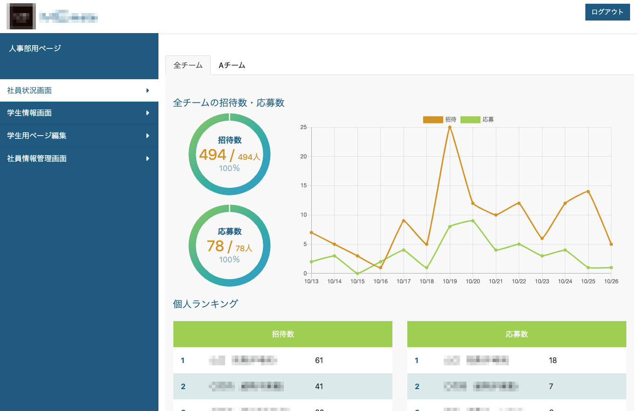Click the 人事部用ページ sidebar title

[35, 48]
